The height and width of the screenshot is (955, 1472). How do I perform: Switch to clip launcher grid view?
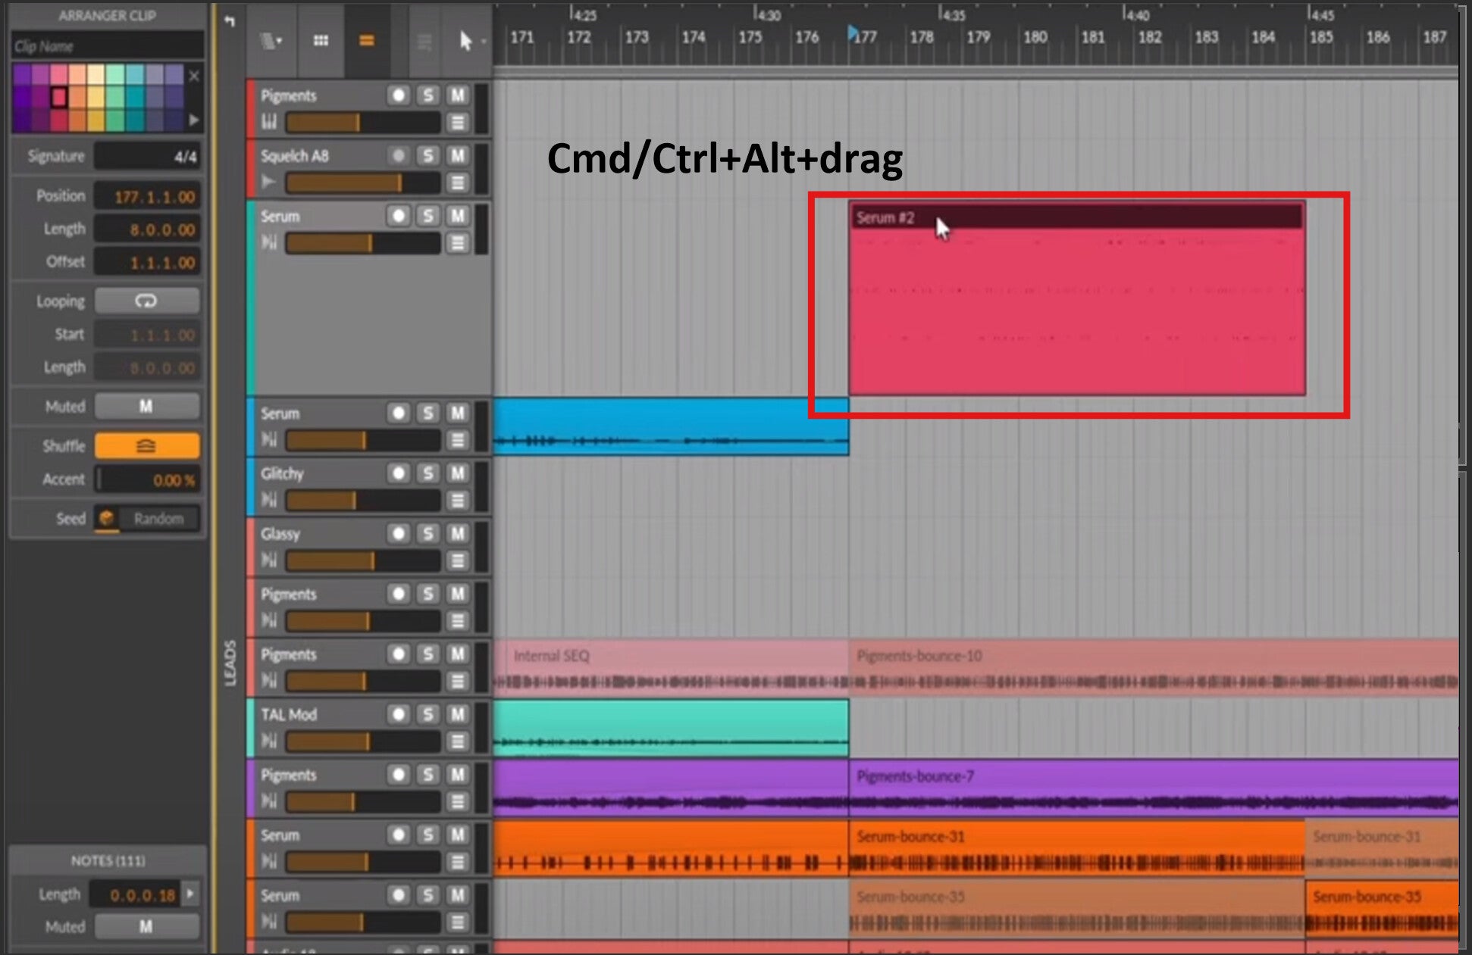[321, 41]
